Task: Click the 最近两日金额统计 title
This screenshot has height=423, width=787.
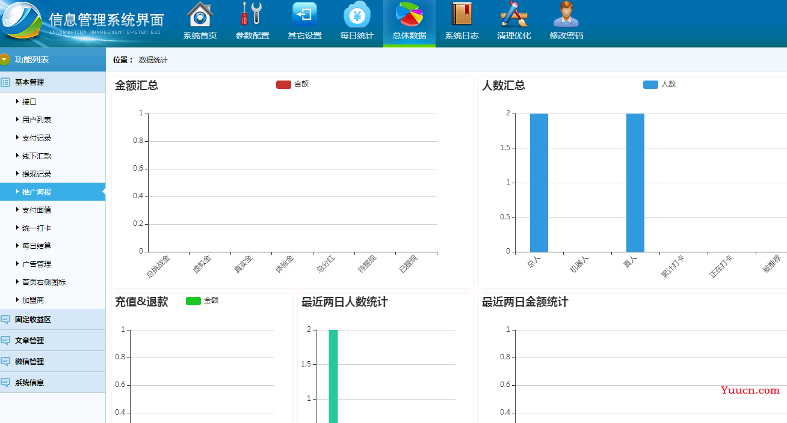Action: (x=525, y=302)
